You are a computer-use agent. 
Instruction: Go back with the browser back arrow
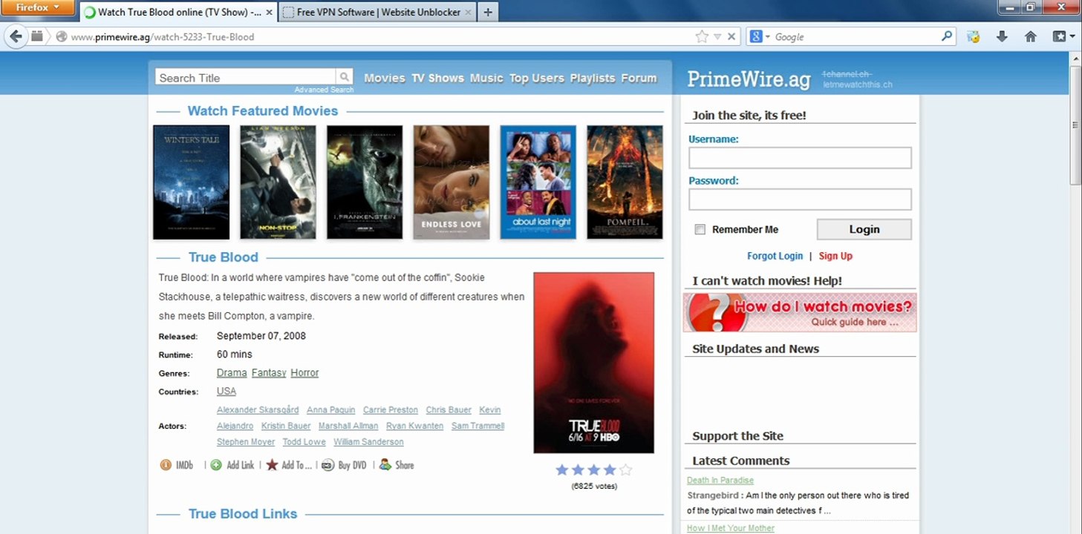tap(16, 36)
